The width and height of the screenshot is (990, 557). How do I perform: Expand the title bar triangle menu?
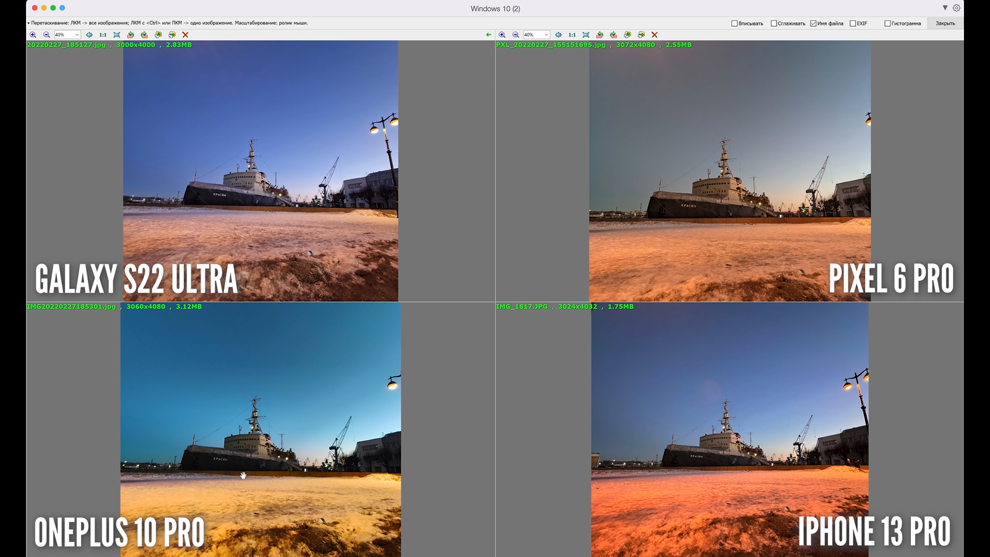point(945,8)
